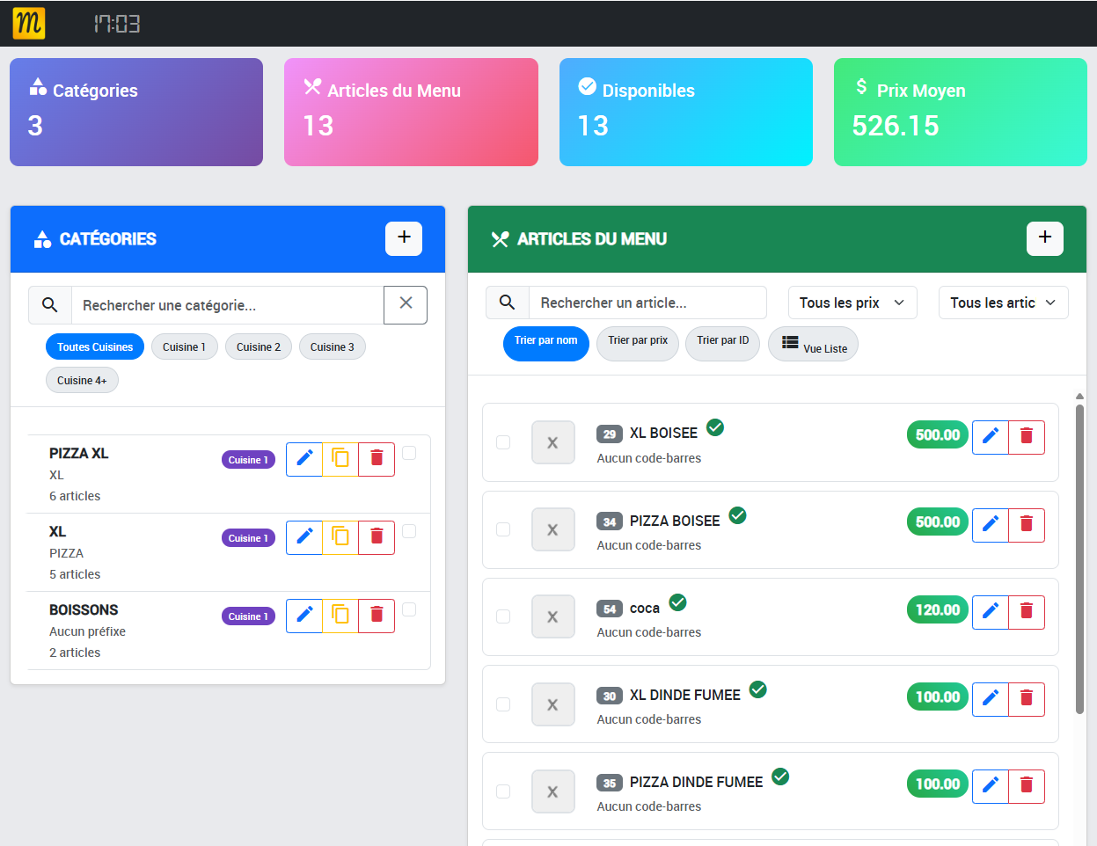Screen dimensions: 1097x846
Task: Add a new category with plus icon
Action: pyautogui.click(x=403, y=238)
